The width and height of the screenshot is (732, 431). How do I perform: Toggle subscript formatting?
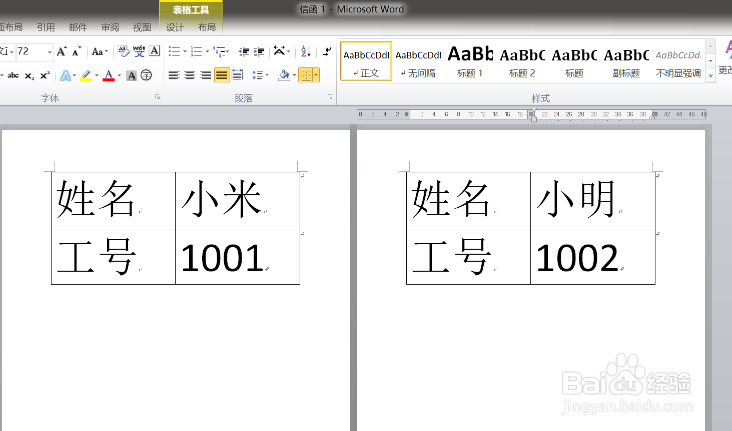coord(29,75)
